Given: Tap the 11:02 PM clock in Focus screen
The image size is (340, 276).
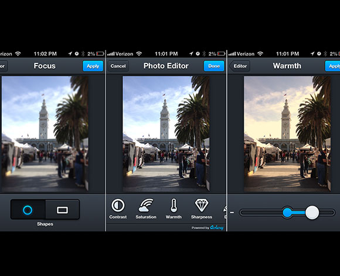Looking at the screenshot, I should (x=45, y=53).
